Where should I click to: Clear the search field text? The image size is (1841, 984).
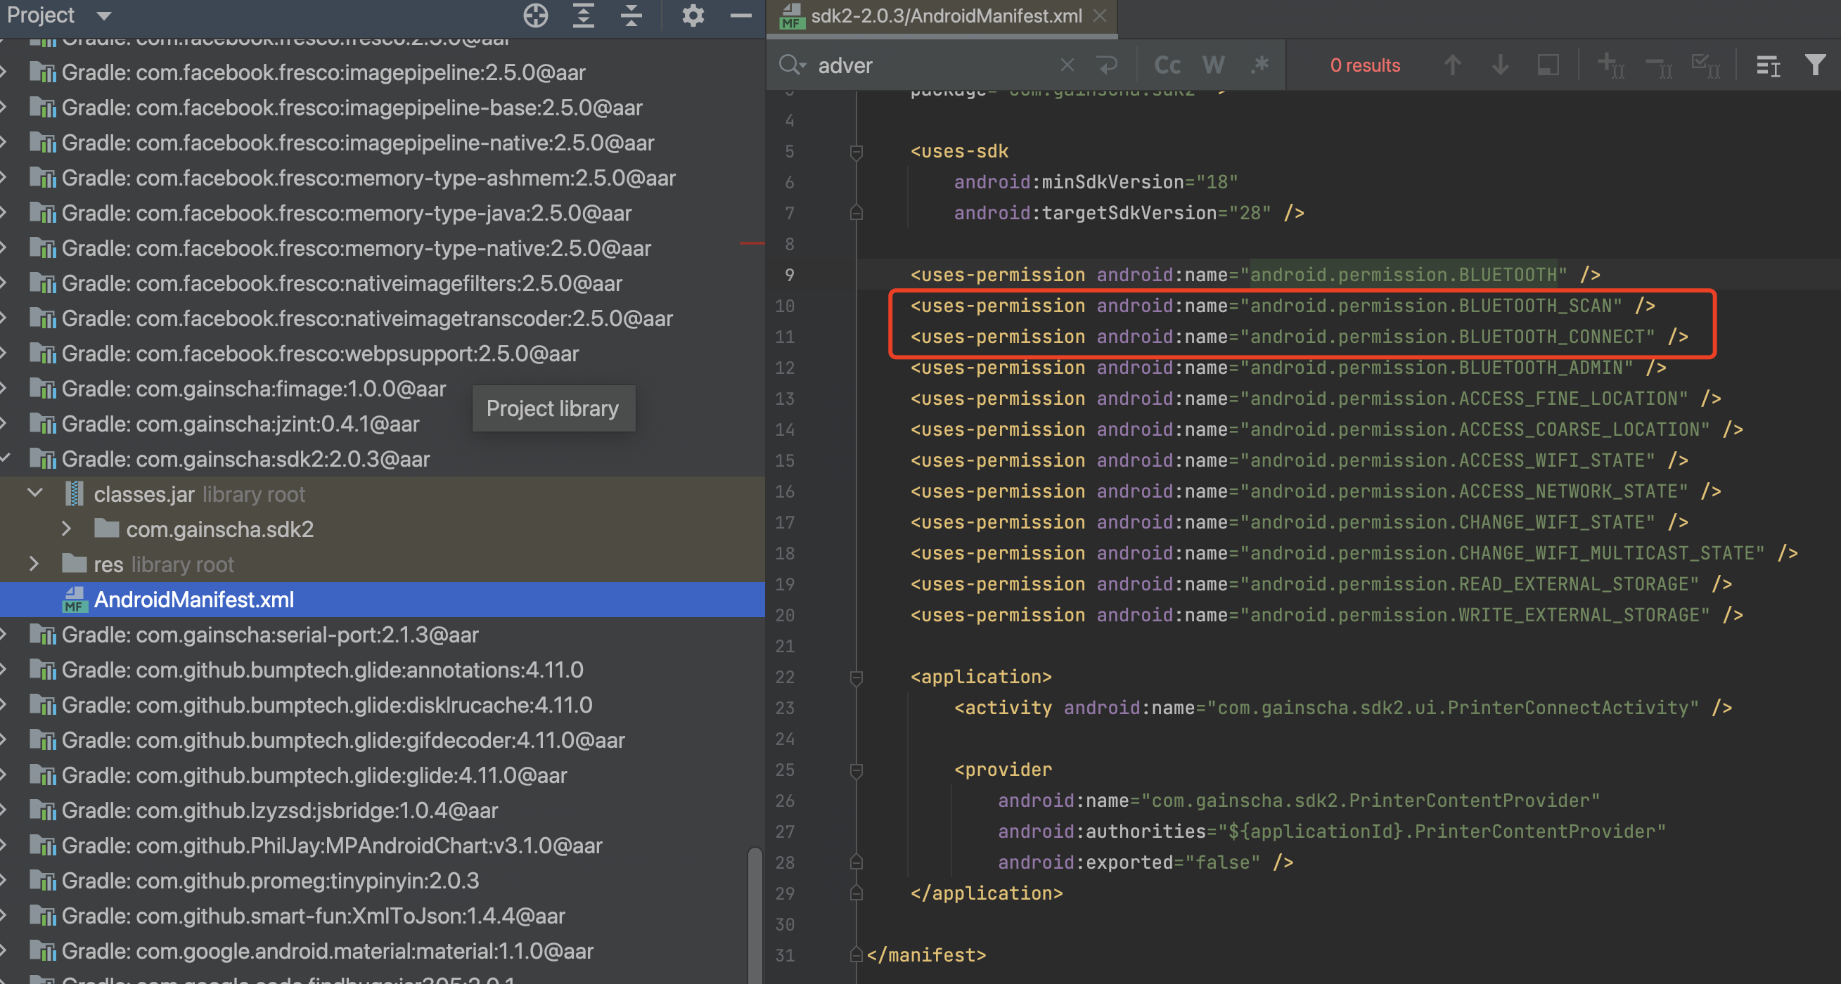pyautogui.click(x=1066, y=65)
